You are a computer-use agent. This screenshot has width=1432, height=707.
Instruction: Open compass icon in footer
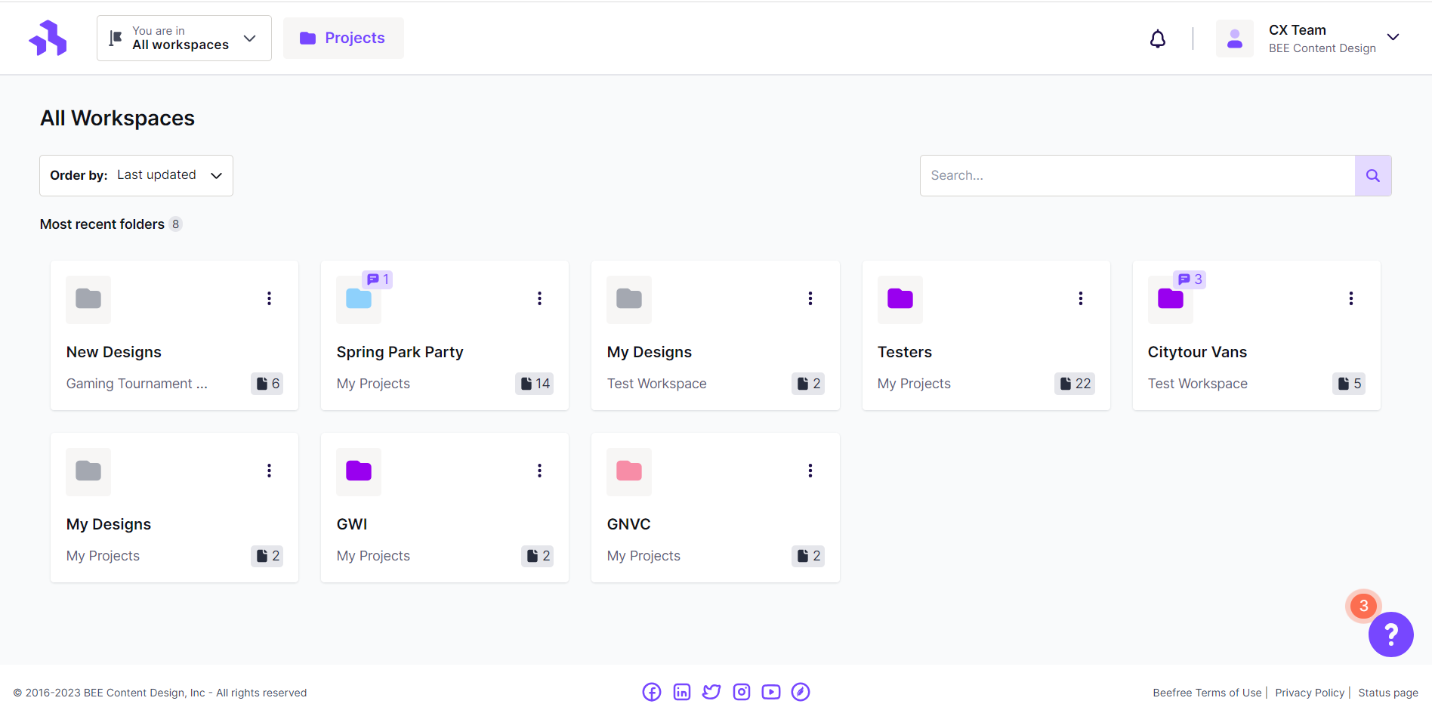(801, 692)
